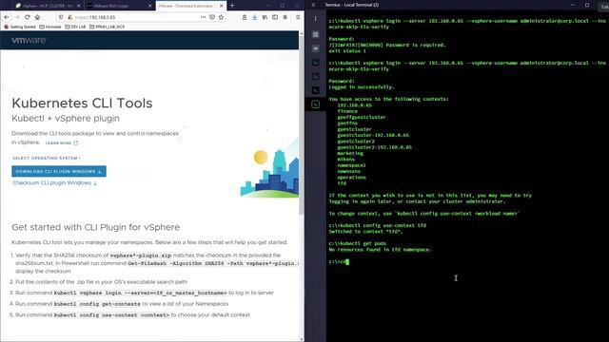Click 'Get started with CLI Plugin for vSphere' heading
The width and height of the screenshot is (609, 342).
[95, 227]
